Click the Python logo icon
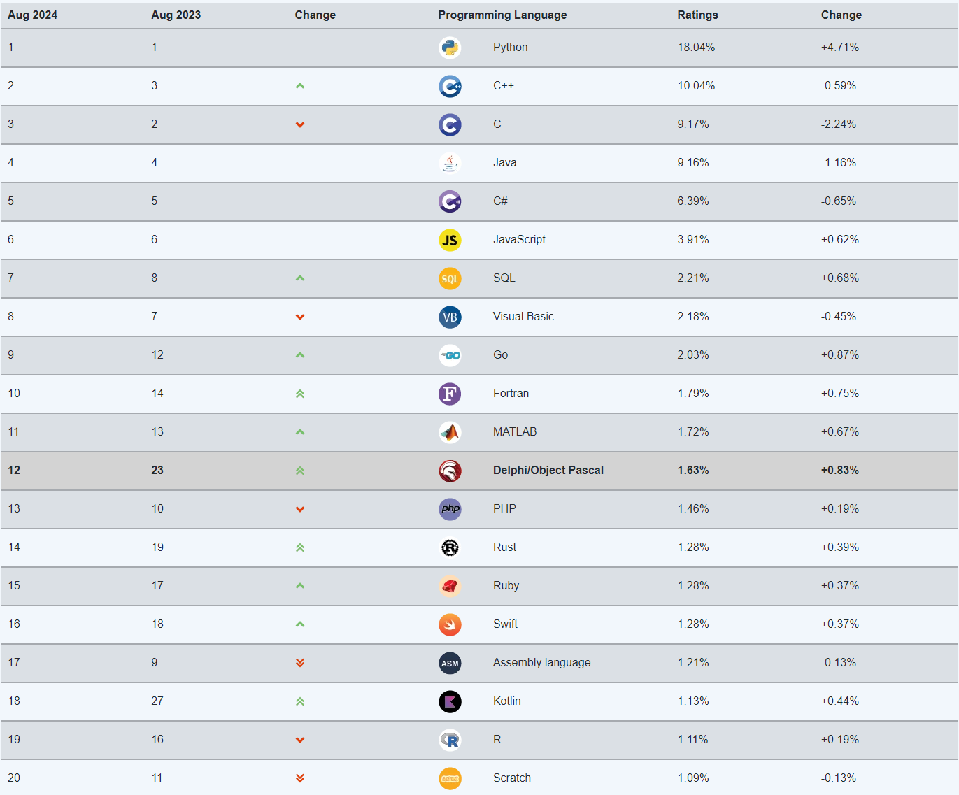The image size is (959, 795). 450,48
